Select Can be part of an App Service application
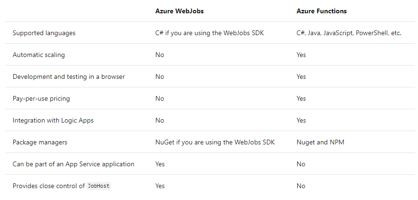The height and width of the screenshot is (200, 418). (73, 164)
